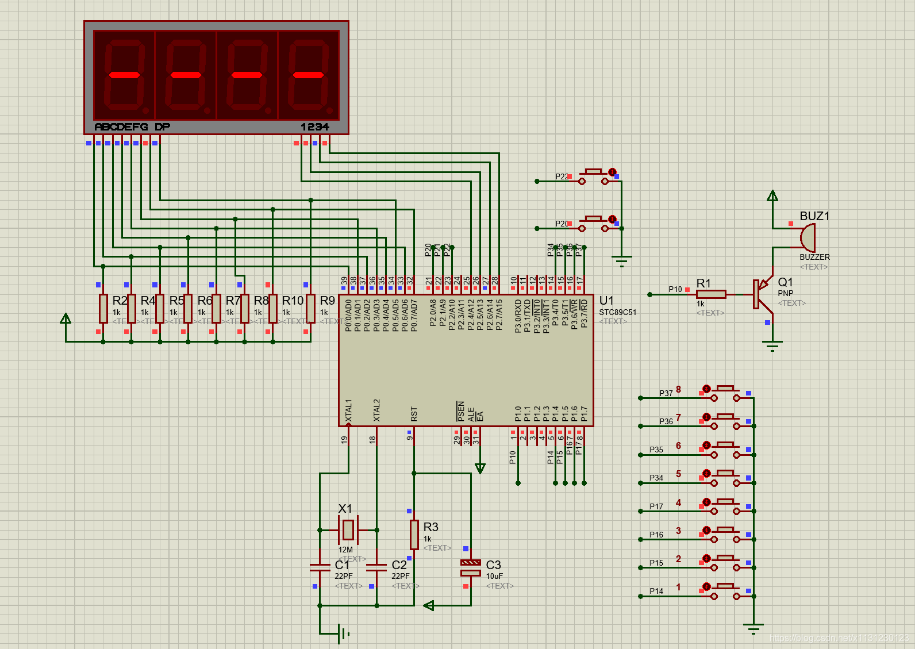This screenshot has width=915, height=649.
Task: Click the ABCDEFG DP display pin label
Action: [132, 126]
